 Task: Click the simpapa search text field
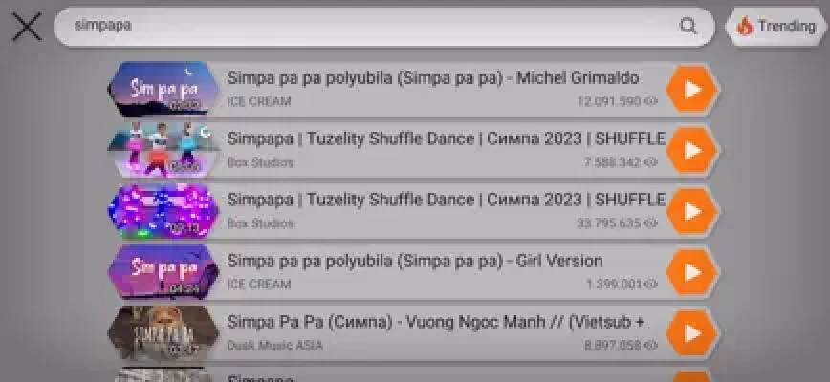(363, 27)
